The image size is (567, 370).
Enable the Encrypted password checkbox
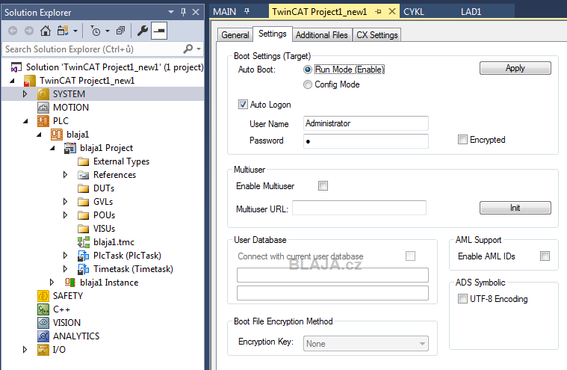click(x=462, y=140)
